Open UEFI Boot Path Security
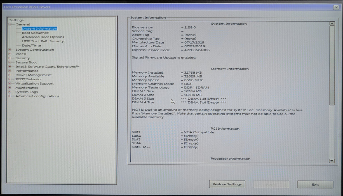The height and width of the screenshot is (196, 343). (43, 41)
